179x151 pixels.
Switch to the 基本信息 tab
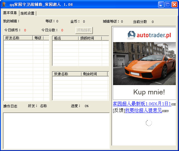pos(10,13)
